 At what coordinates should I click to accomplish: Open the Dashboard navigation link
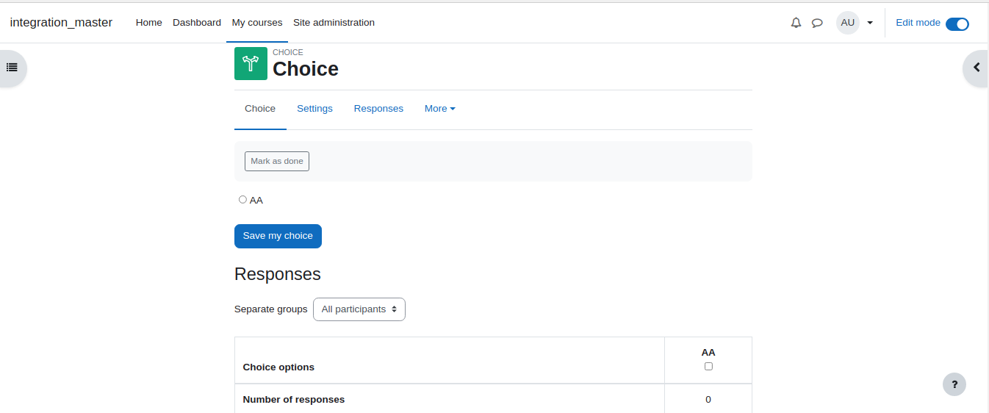pos(197,23)
